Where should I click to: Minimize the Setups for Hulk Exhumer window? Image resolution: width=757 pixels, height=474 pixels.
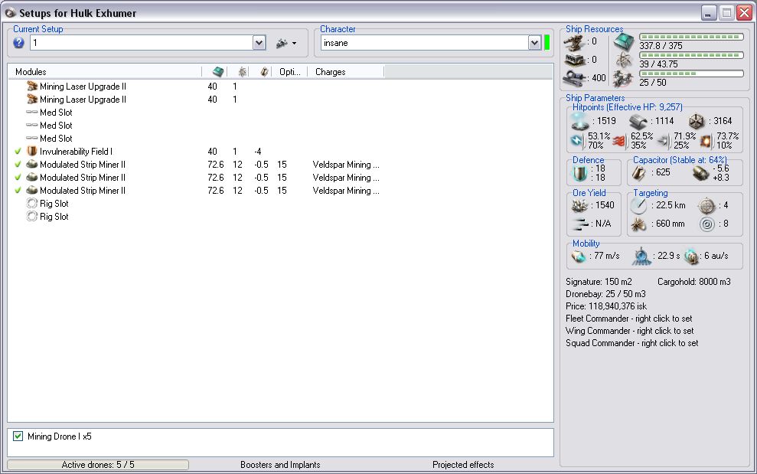point(709,12)
